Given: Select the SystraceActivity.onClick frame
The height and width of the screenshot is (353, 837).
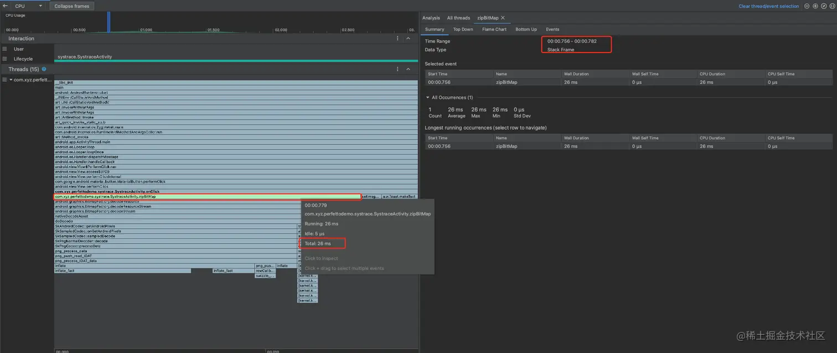Looking at the screenshot, I should click(x=236, y=192).
